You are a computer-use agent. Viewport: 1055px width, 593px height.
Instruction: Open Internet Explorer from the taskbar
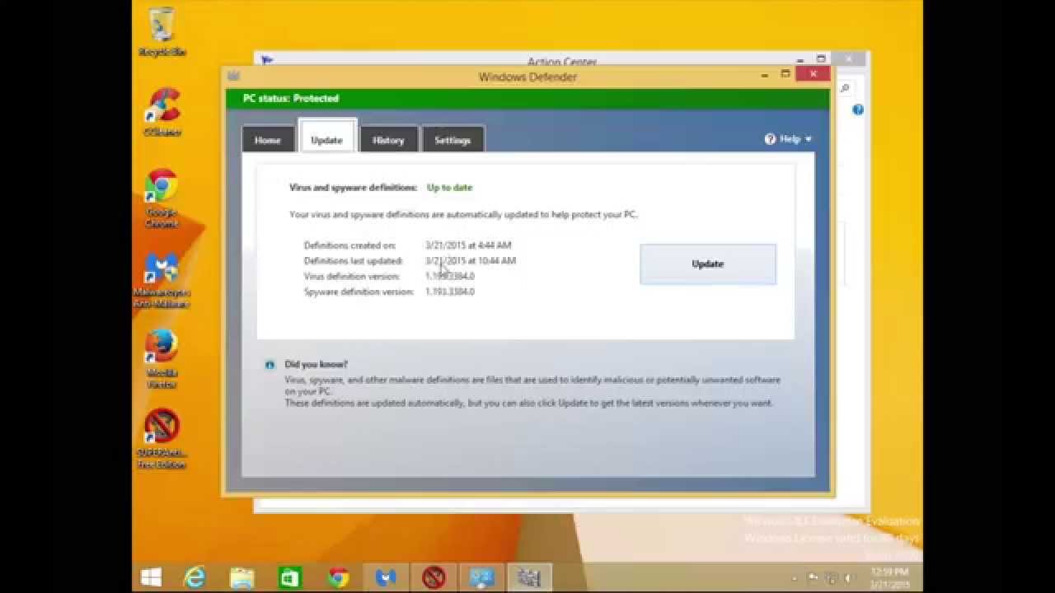[x=195, y=577]
